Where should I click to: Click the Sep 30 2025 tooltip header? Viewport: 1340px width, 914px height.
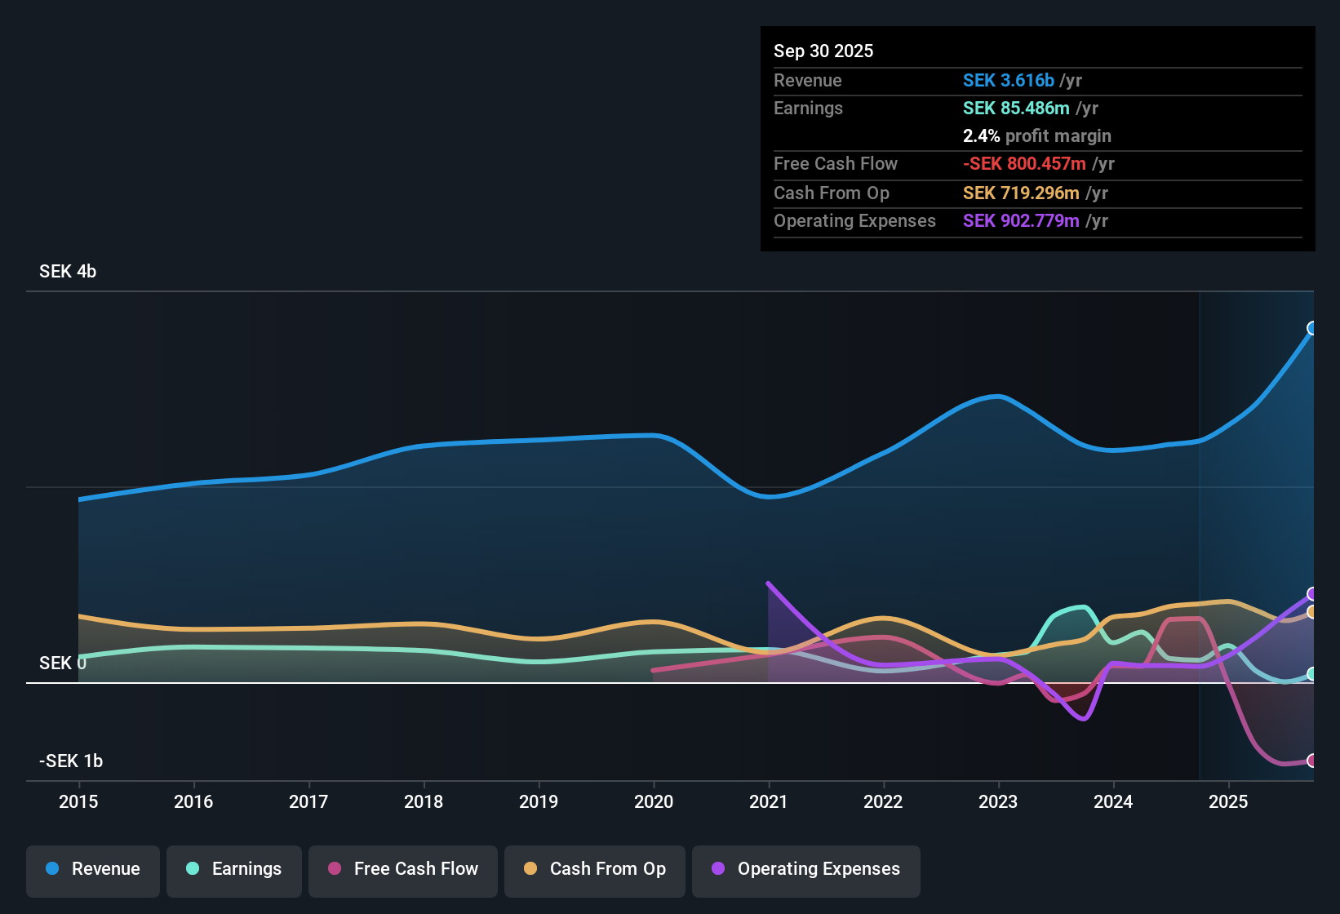823,51
